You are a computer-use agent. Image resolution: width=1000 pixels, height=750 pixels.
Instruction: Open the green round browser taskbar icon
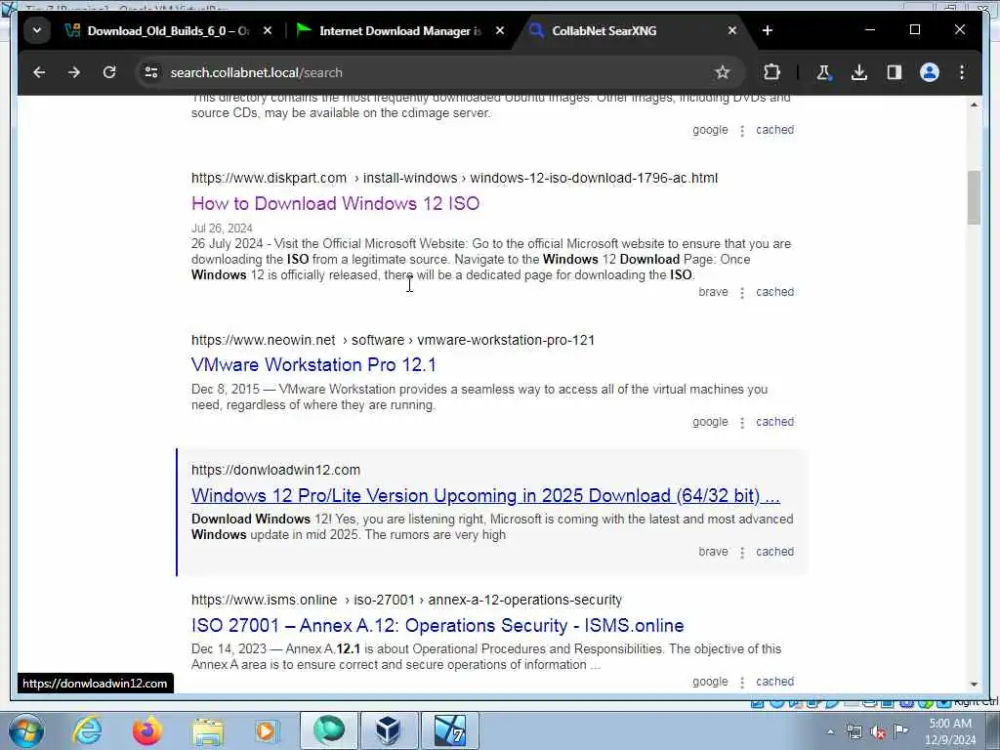(329, 730)
